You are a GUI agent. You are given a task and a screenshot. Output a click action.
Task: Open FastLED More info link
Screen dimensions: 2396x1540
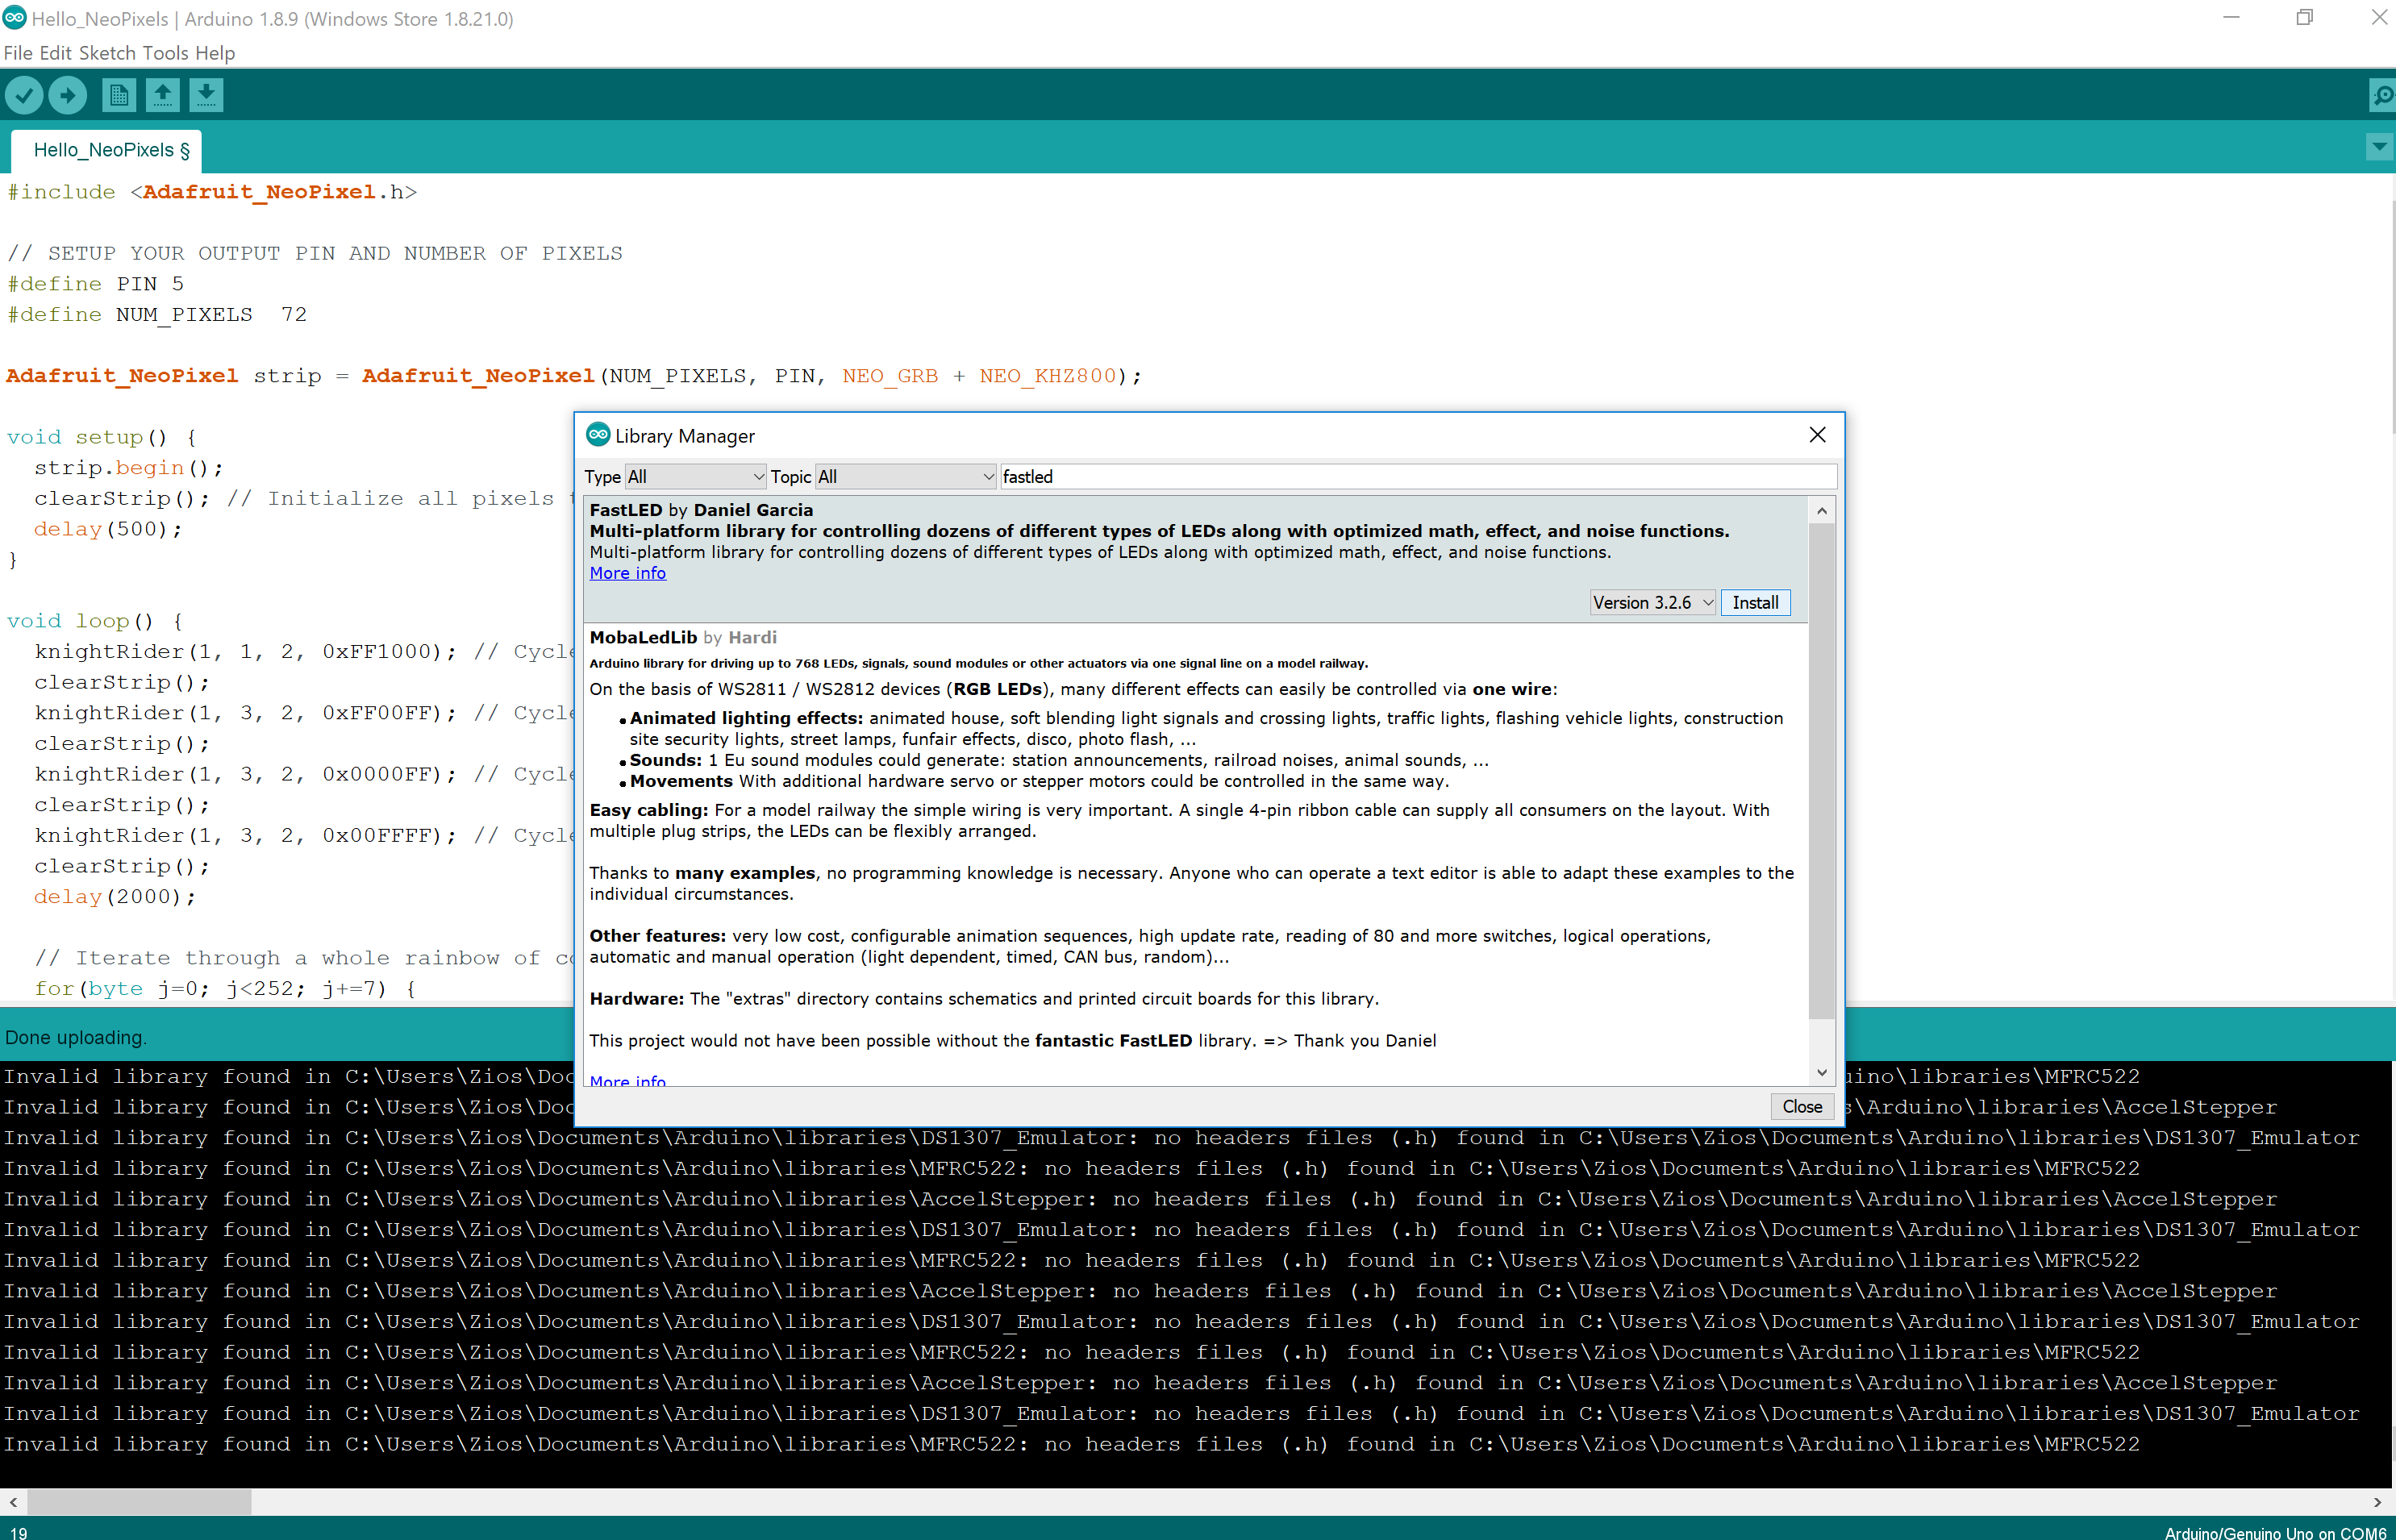(x=627, y=573)
